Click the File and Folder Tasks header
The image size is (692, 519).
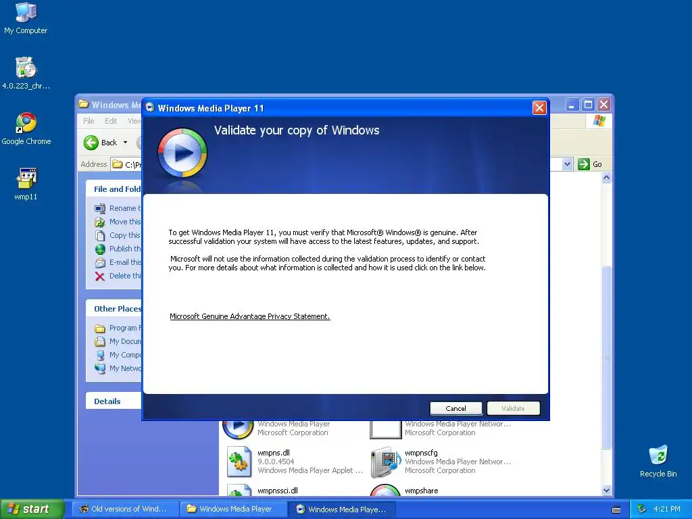pos(114,189)
